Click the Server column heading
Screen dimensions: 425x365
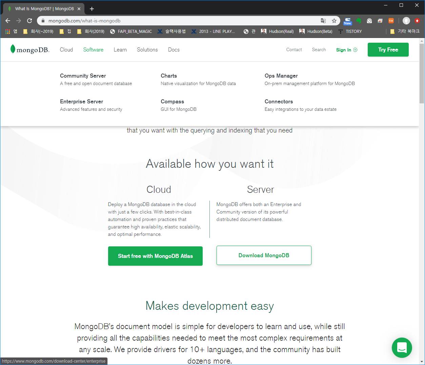click(x=261, y=189)
